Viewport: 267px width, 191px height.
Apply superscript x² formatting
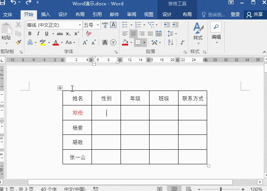77,34
